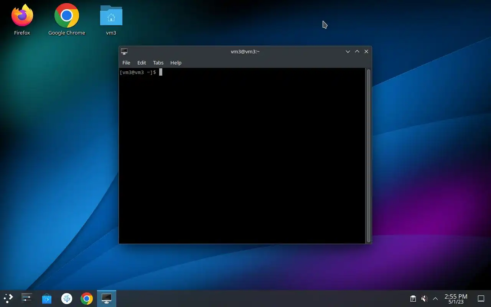Open the File menu in the terminal
Image resolution: width=491 pixels, height=307 pixels.
pos(126,63)
